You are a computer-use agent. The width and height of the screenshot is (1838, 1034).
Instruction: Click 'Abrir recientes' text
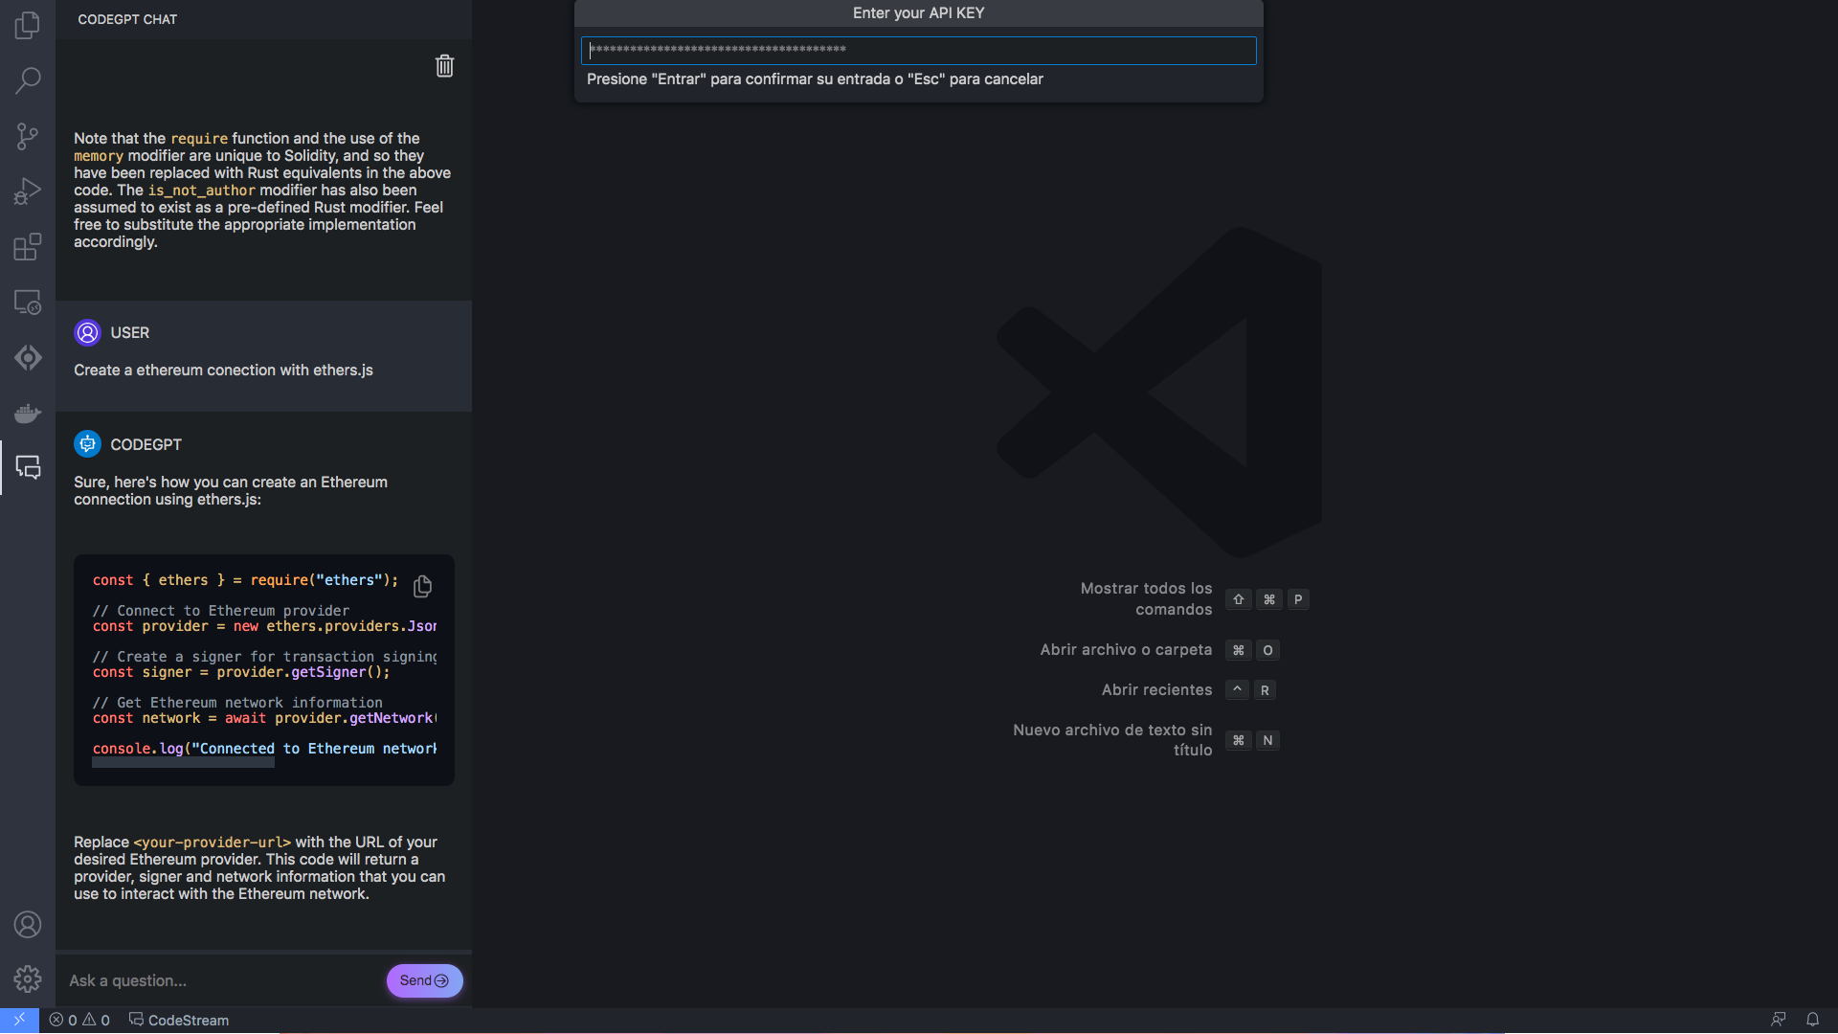(1156, 690)
